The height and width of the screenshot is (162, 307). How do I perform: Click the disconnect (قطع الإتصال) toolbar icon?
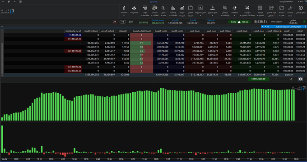click(x=301, y=8)
